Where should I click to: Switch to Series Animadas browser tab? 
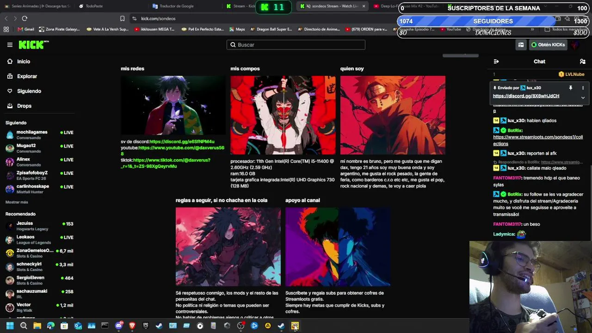pos(37,6)
